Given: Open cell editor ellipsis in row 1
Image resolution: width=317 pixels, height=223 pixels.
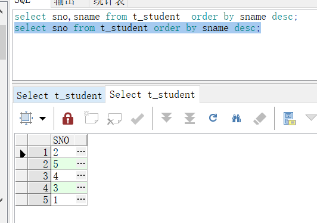Looking at the screenshot, I should tap(81, 151).
